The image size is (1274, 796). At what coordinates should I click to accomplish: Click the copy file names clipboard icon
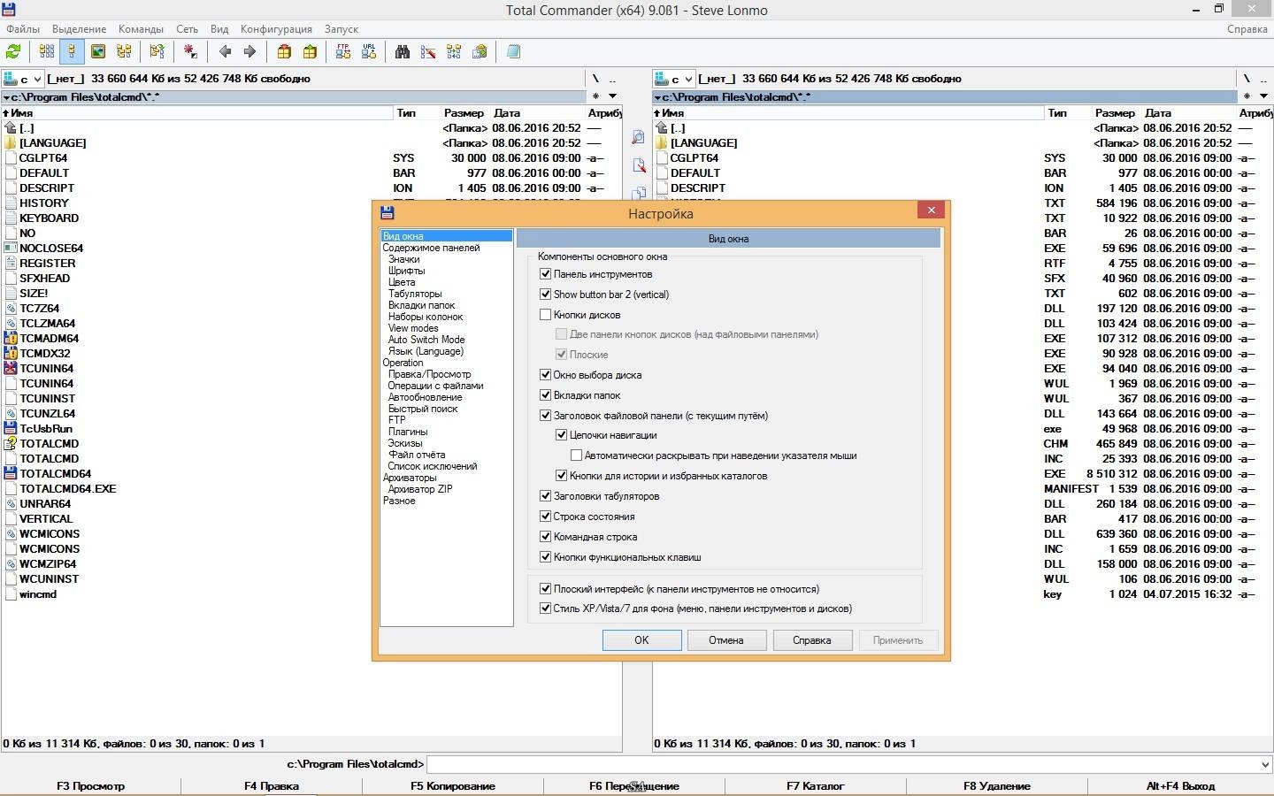[480, 52]
